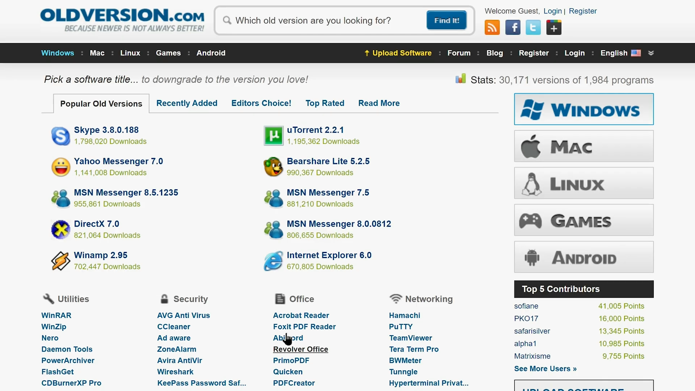The width and height of the screenshot is (695, 391).
Task: Click the Bearshare Lite bear icon
Action: pos(273,167)
